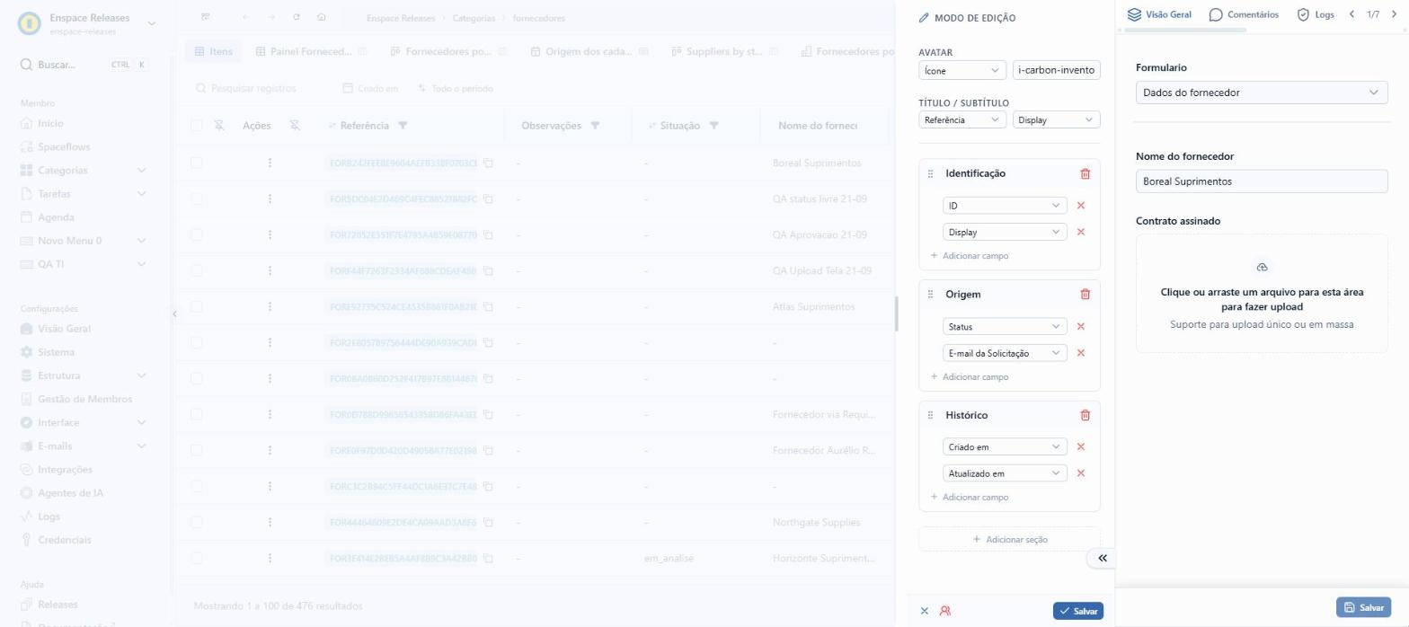Screen dimensions: 1409x627
Task: Switch to the Comentários tab
Action: (1244, 14)
